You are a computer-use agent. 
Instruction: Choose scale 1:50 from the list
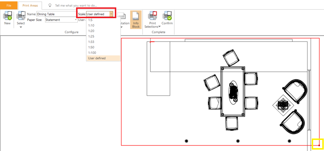(x=103, y=47)
